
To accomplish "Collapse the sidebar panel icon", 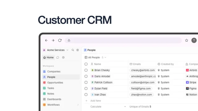I will (x=78, y=50).
